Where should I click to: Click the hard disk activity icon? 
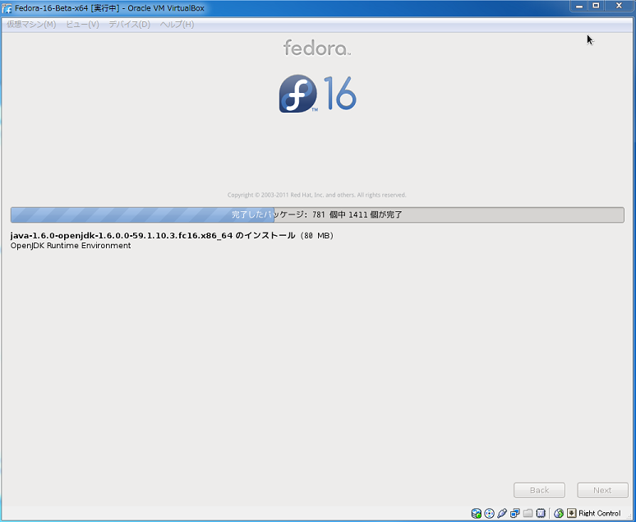[477, 514]
